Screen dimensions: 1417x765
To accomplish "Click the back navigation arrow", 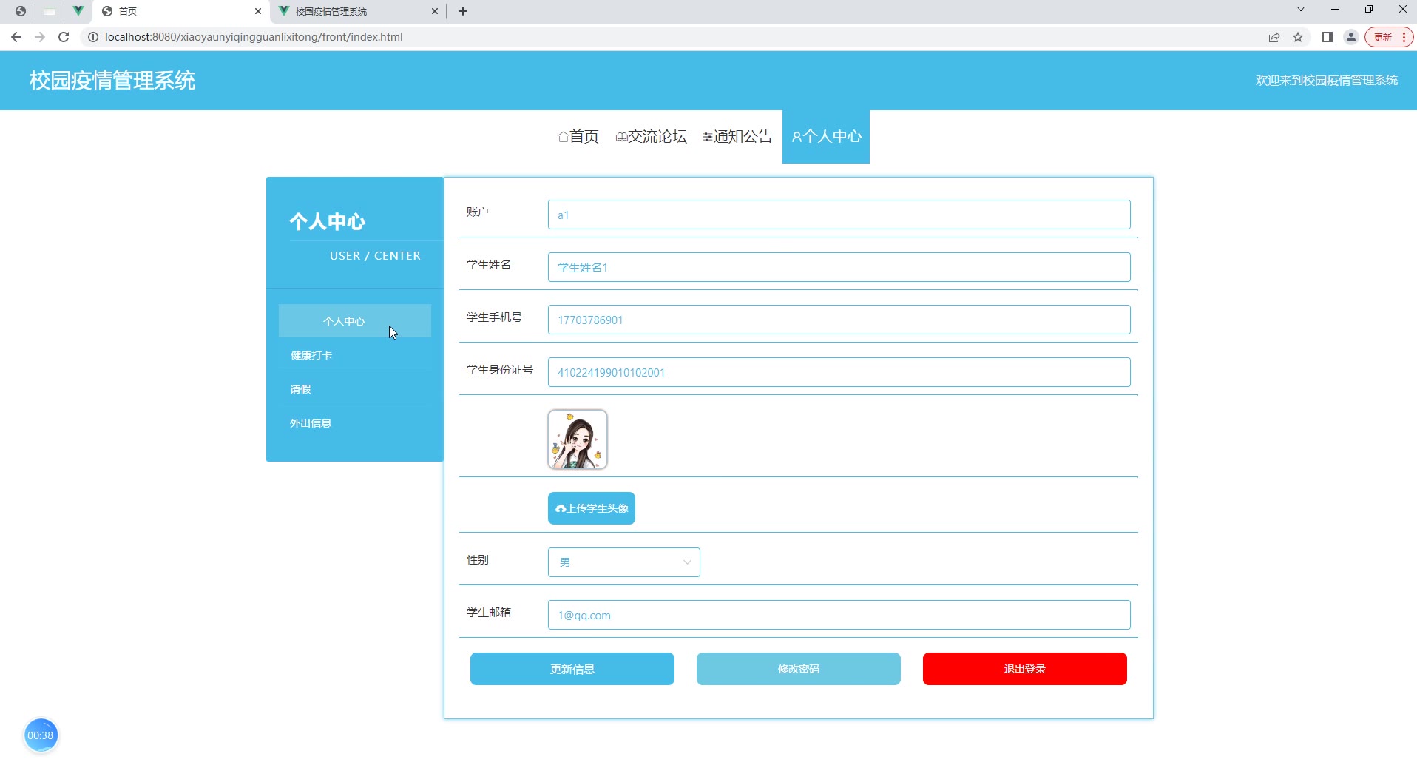I will tap(16, 37).
